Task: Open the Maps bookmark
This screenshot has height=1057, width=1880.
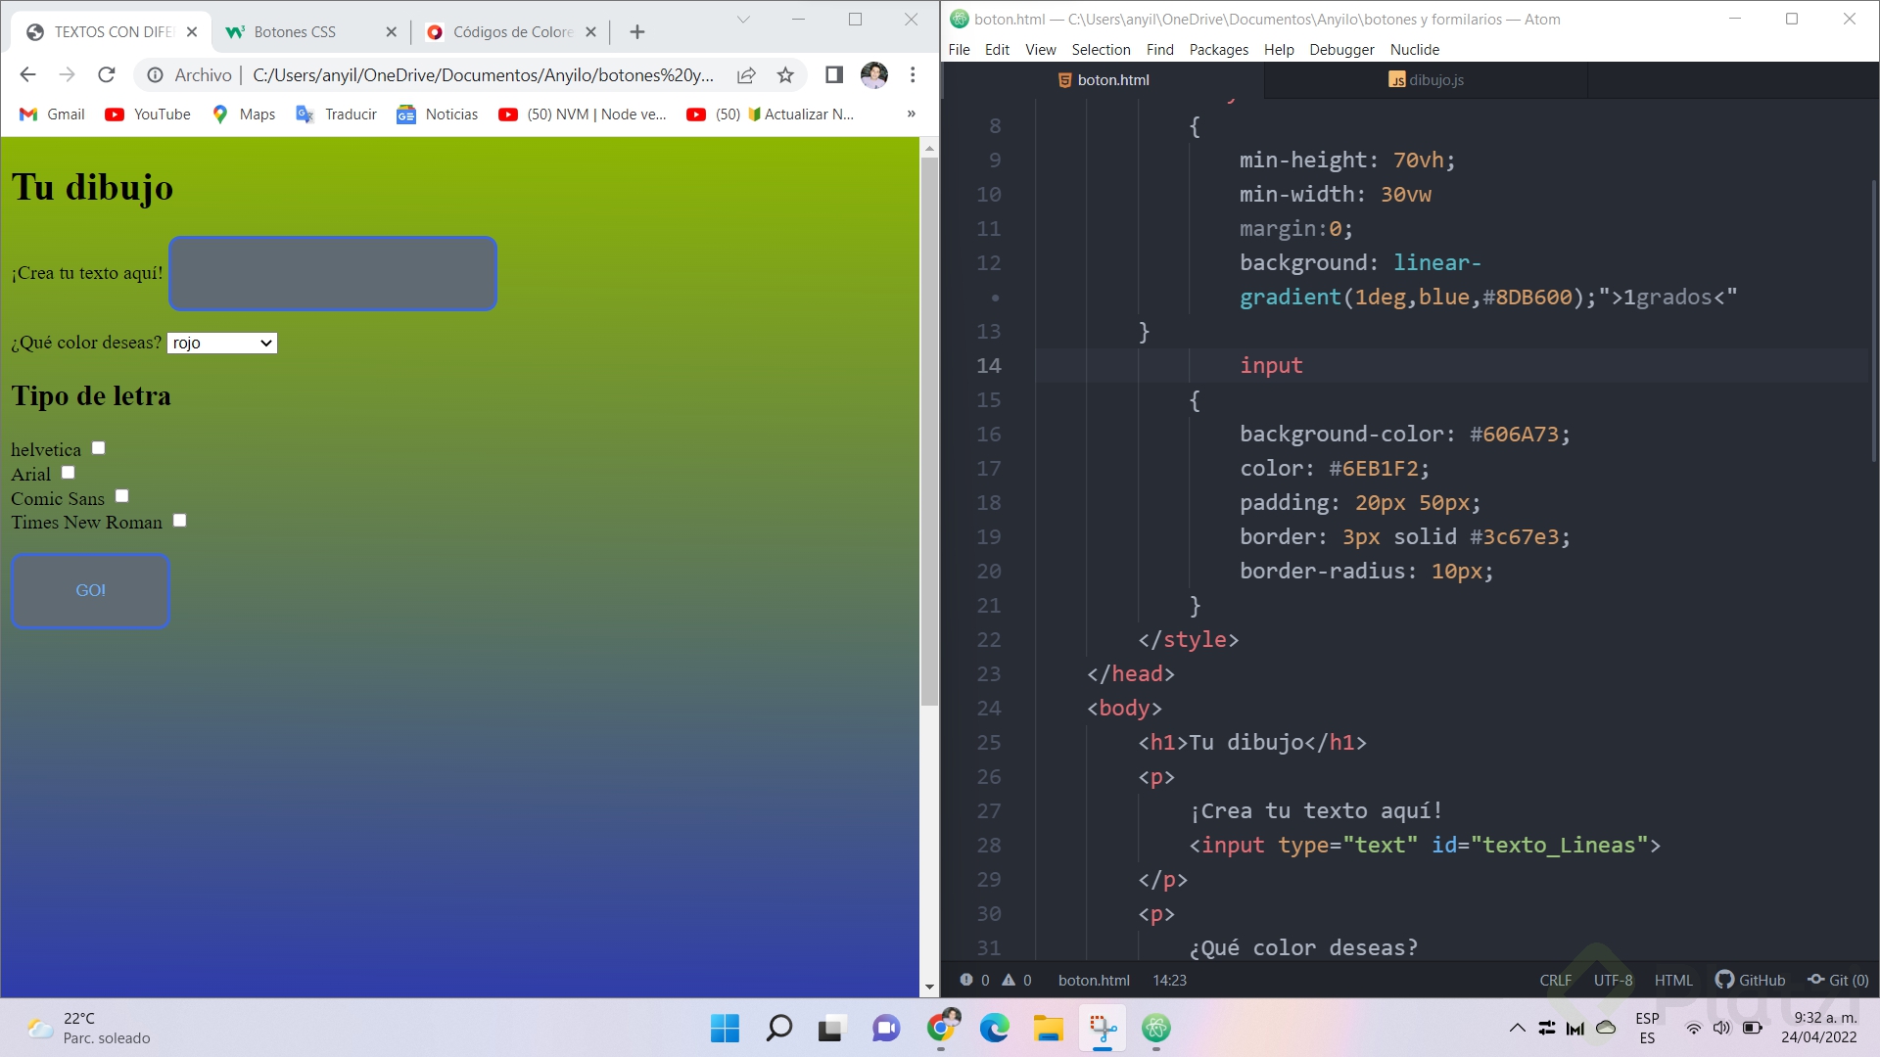Action: (244, 114)
